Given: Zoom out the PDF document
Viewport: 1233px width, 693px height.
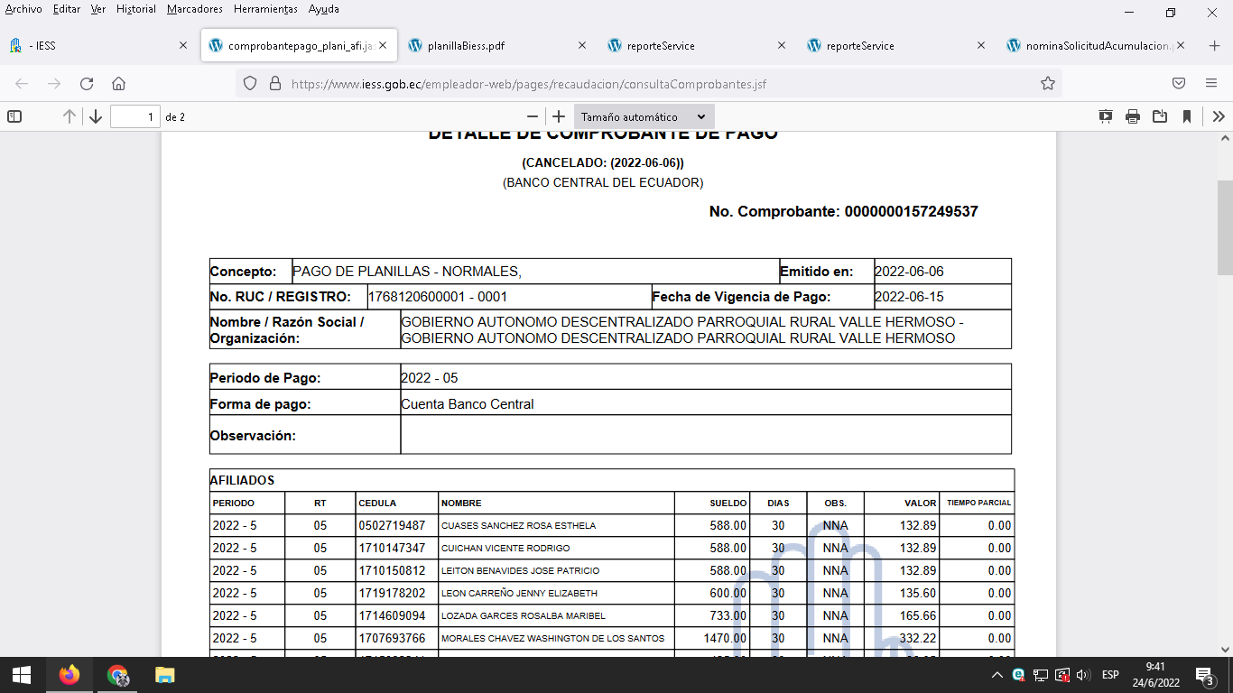Looking at the screenshot, I should click(x=533, y=116).
